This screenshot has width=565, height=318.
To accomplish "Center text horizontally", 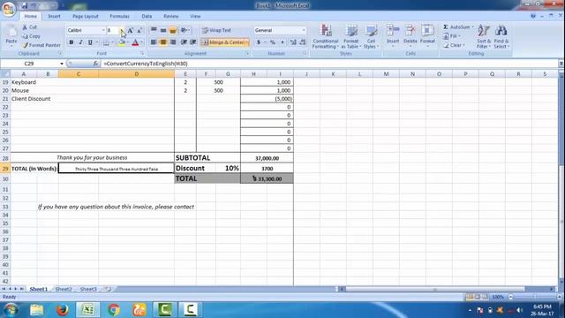I will pyautogui.click(x=163, y=42).
